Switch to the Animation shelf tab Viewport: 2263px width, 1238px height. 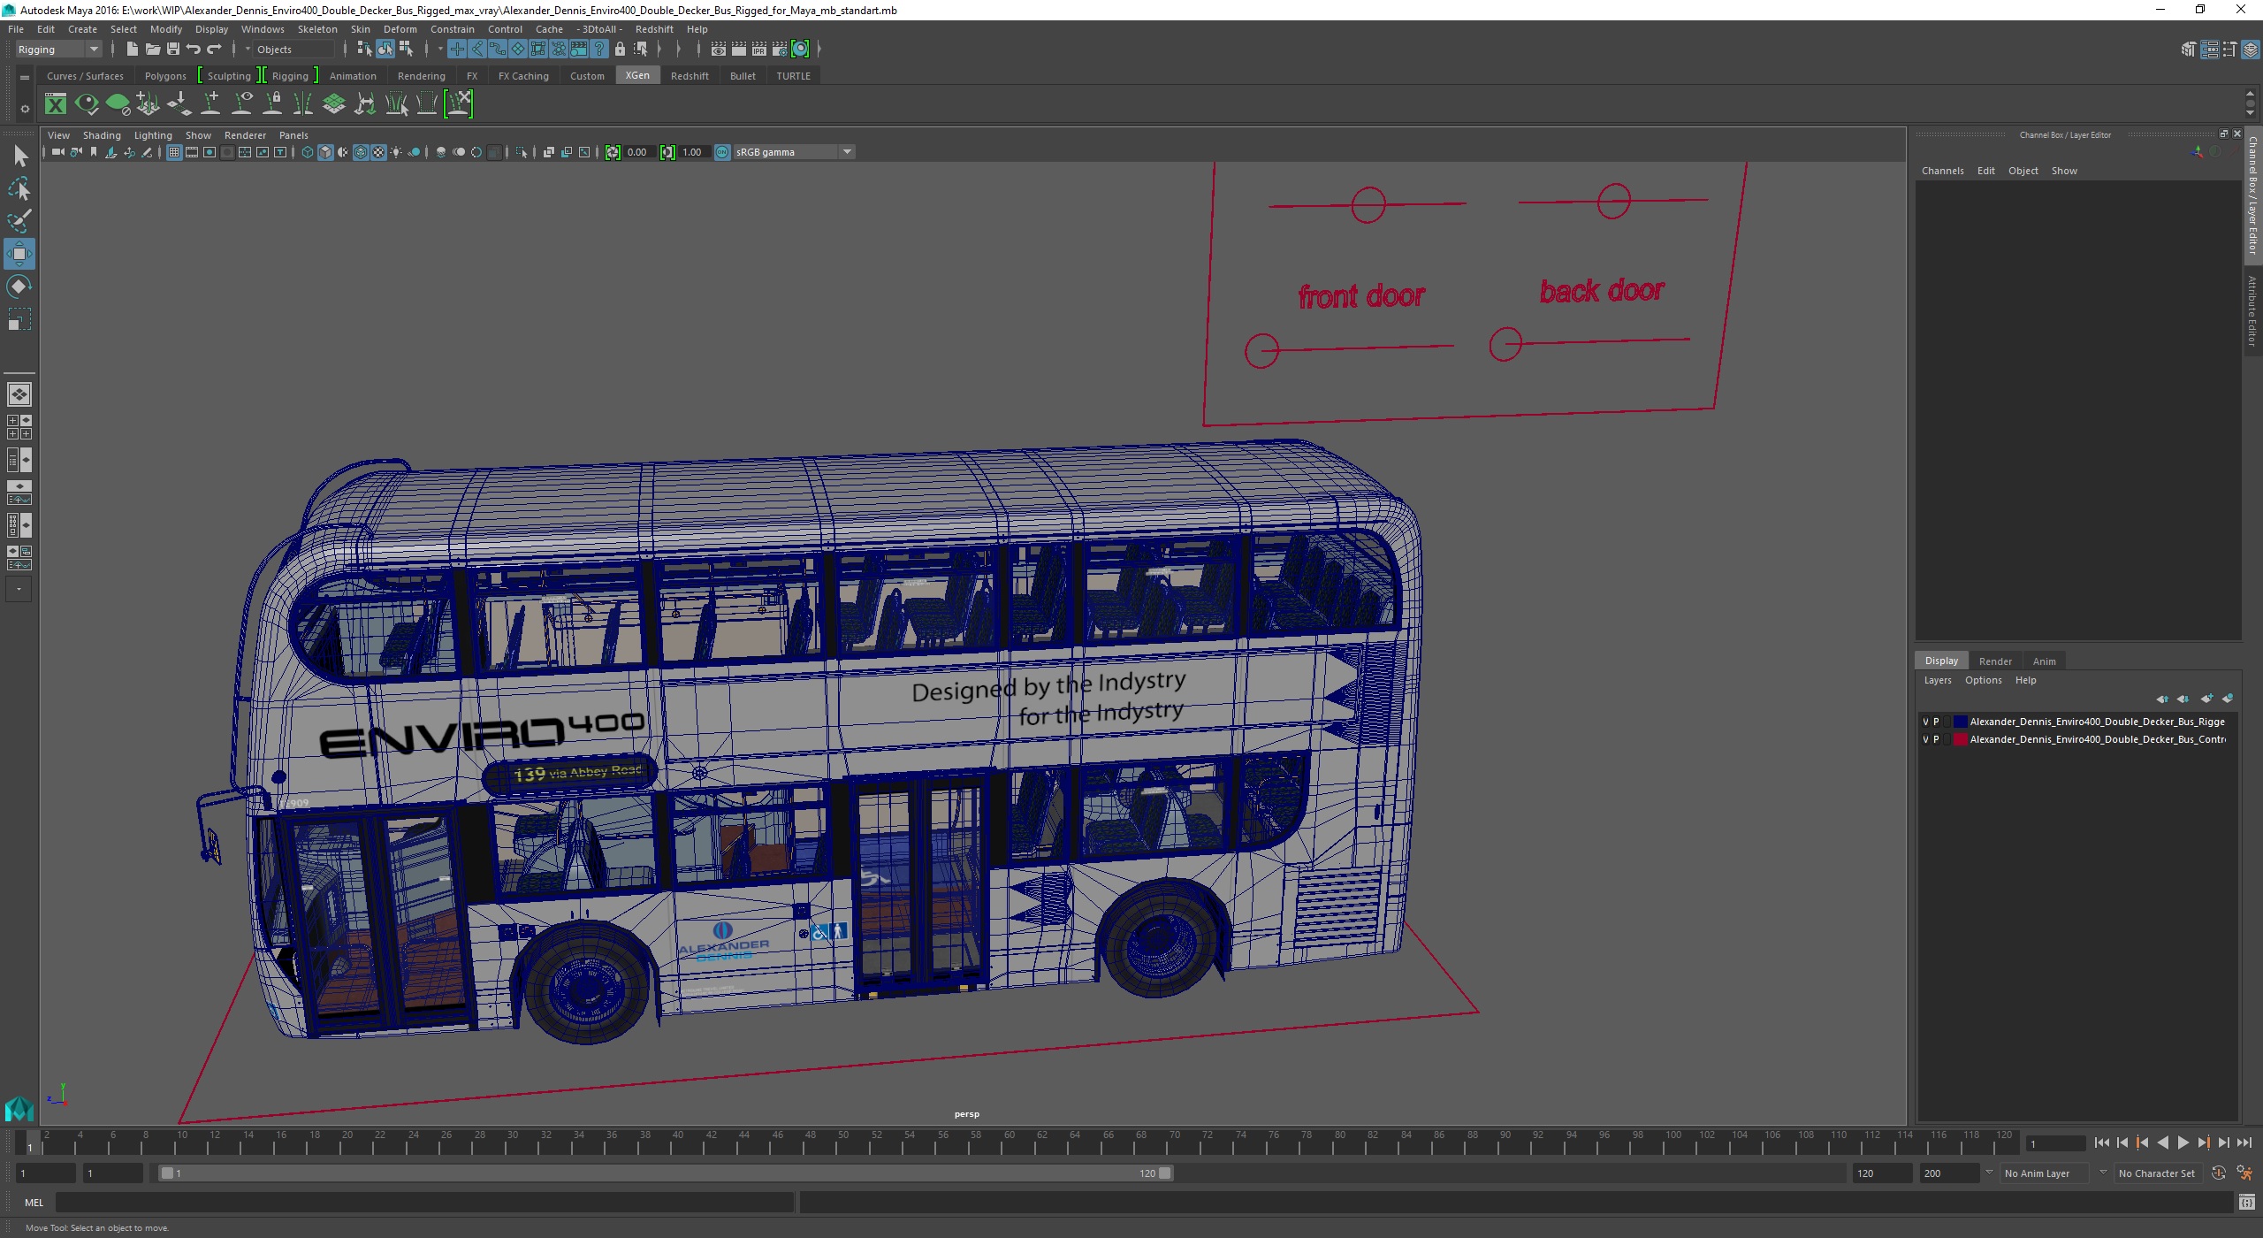pos(353,76)
